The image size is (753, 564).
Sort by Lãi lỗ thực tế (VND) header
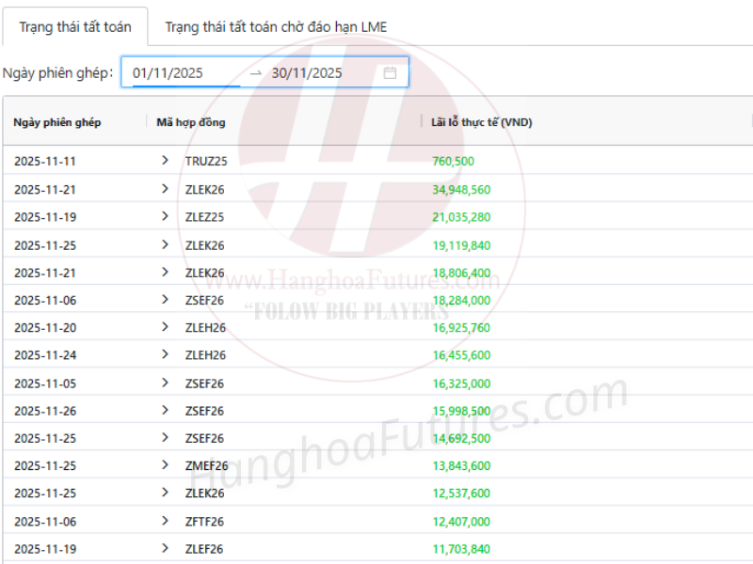[x=481, y=122]
